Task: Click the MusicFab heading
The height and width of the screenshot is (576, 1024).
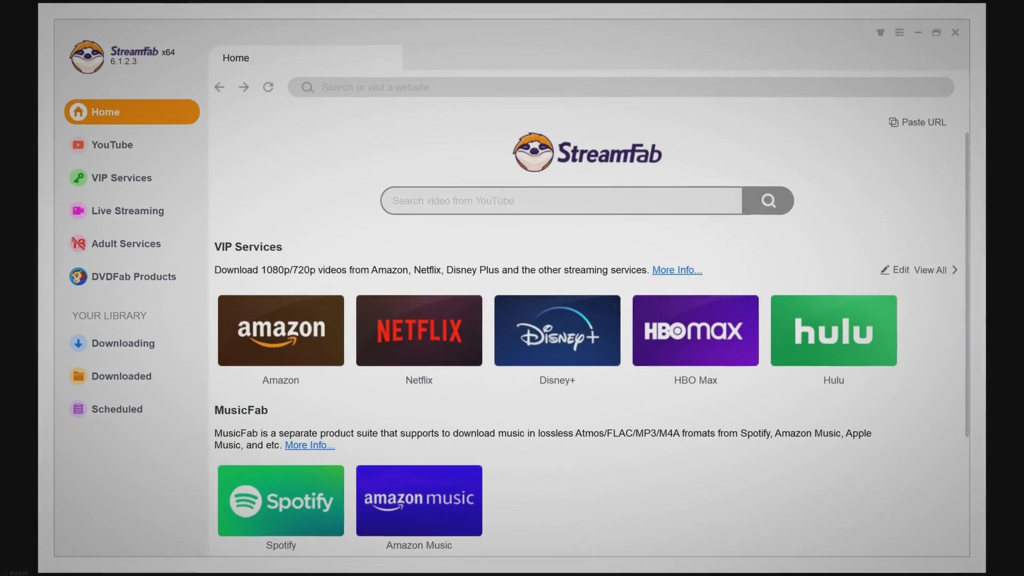Action: pos(241,410)
